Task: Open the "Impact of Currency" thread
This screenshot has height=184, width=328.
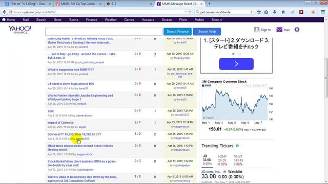Action: [x=60, y=123]
